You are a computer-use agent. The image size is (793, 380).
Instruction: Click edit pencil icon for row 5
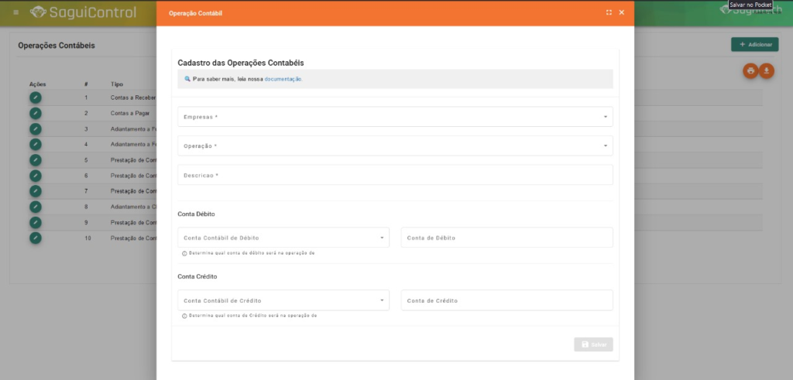pyautogui.click(x=36, y=160)
